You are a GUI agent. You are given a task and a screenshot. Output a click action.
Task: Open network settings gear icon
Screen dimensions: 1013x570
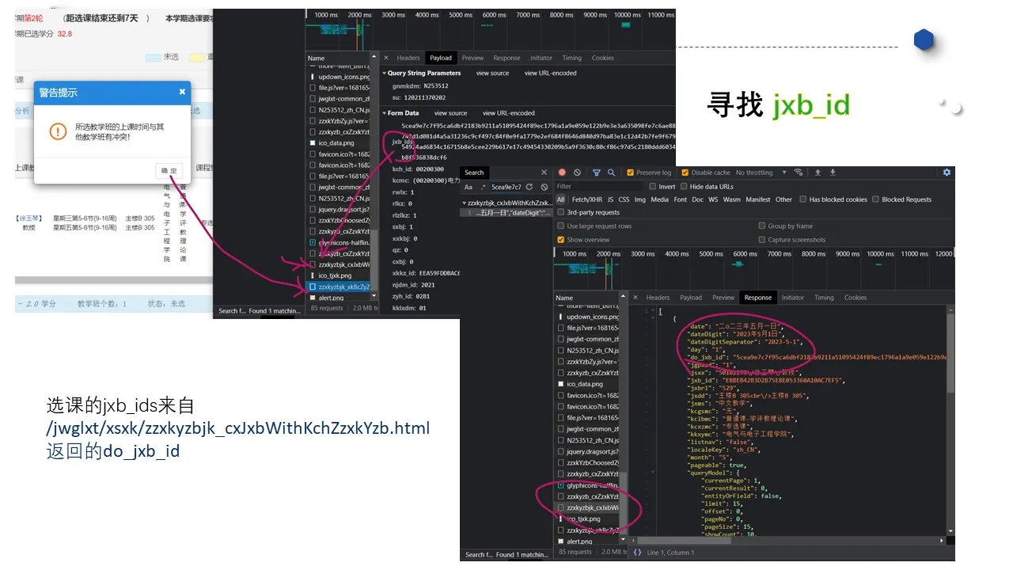(x=947, y=173)
